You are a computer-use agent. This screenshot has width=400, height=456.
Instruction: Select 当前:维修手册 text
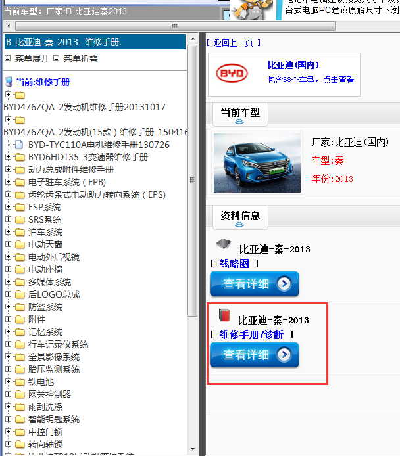pyautogui.click(x=43, y=82)
